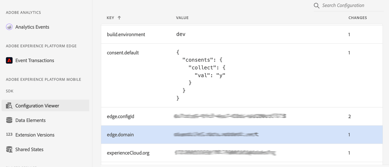
Task: Click the blurred edge.domain value
Action: (x=216, y=134)
